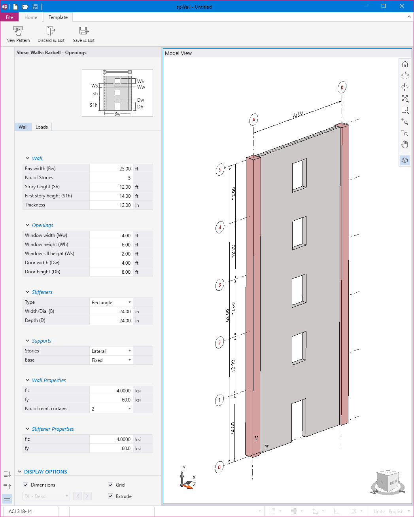Toggle the 3D isometric cube view icon

click(x=405, y=160)
